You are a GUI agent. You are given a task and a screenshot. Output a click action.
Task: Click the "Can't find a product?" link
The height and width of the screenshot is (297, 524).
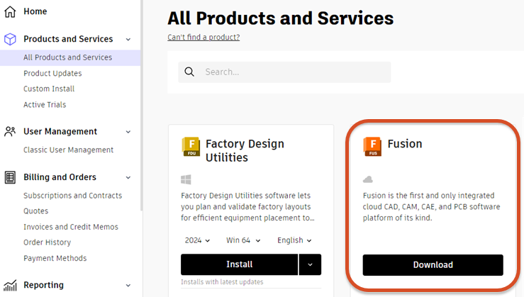204,37
